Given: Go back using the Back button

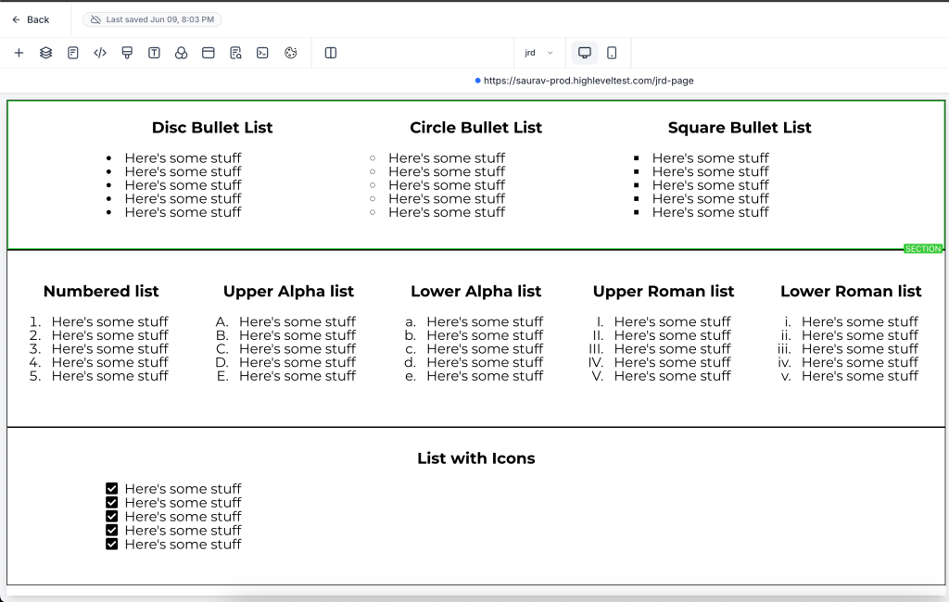Looking at the screenshot, I should [31, 20].
